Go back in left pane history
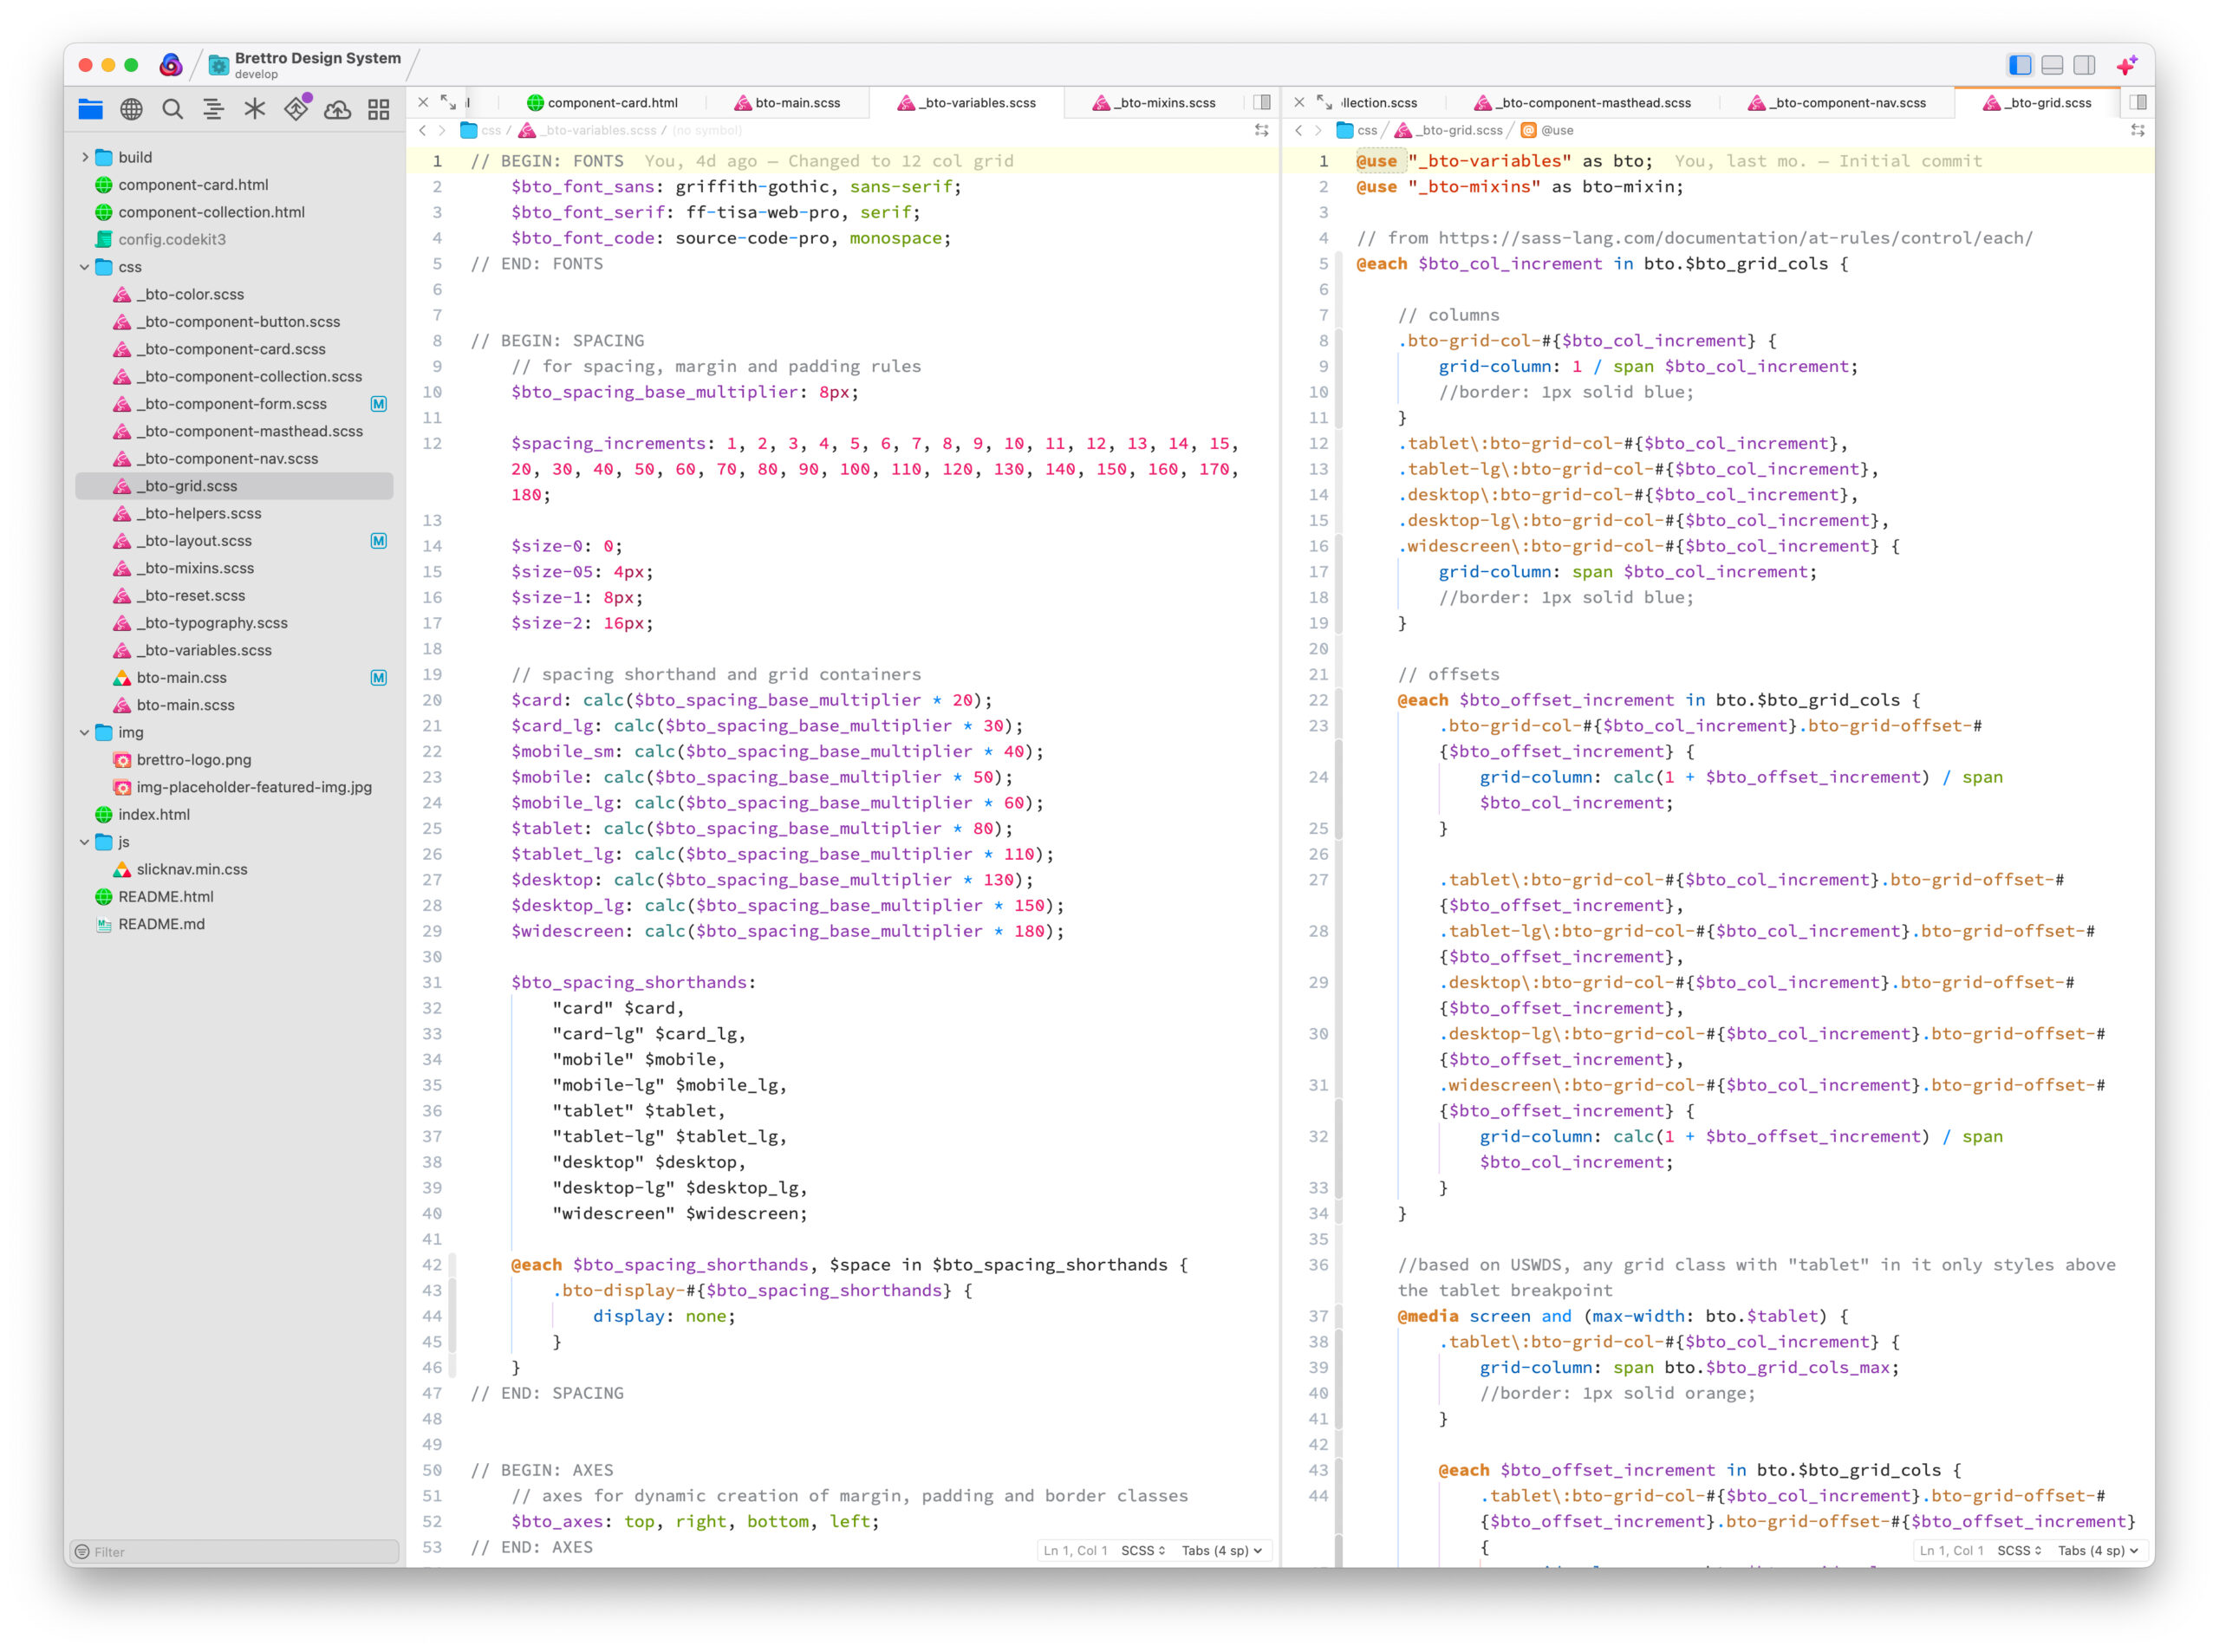Image resolution: width=2219 pixels, height=1652 pixels. [x=422, y=130]
